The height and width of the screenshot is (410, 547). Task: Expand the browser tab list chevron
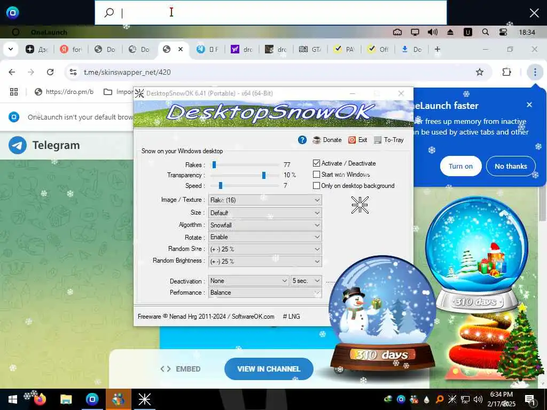click(x=11, y=49)
